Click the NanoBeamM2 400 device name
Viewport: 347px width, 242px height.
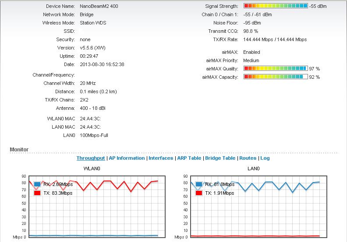click(x=99, y=6)
